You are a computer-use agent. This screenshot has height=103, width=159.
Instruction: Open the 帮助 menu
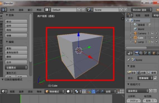pyautogui.click(x=39, y=10)
